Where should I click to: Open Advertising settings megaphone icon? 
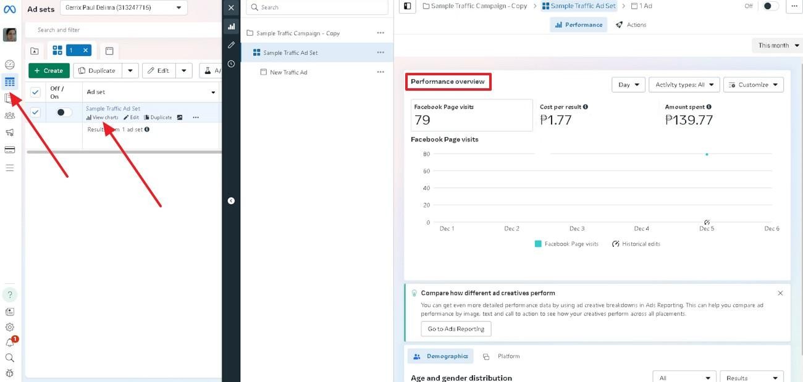tap(9, 132)
